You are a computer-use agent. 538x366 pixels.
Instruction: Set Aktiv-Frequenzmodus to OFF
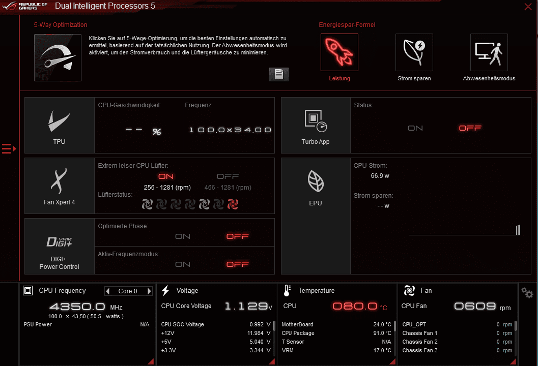pos(237,264)
